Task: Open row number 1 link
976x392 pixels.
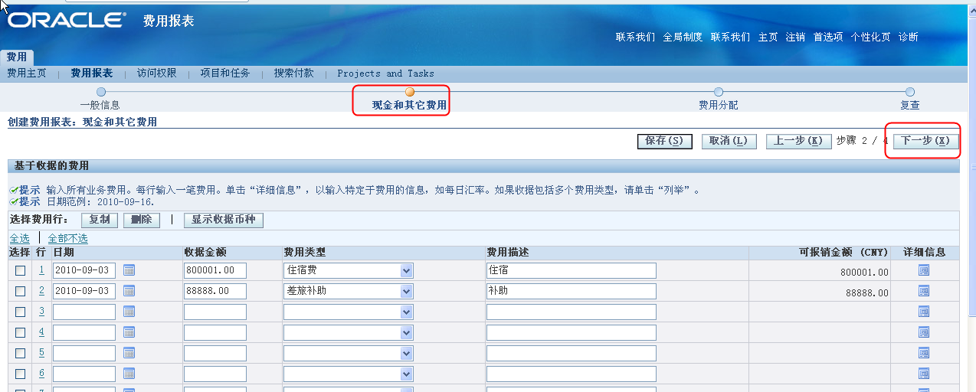Action: point(41,270)
